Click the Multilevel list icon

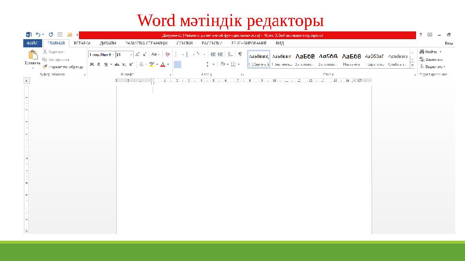tap(198, 55)
